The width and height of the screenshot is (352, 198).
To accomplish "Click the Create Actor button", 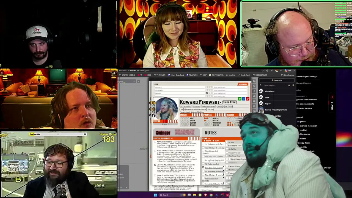I will click(x=277, y=80).
